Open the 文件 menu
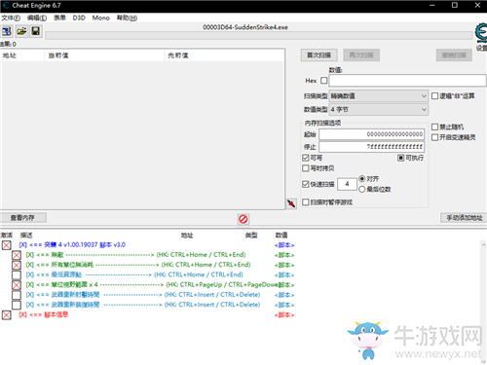This screenshot has width=487, height=365. tap(11, 18)
